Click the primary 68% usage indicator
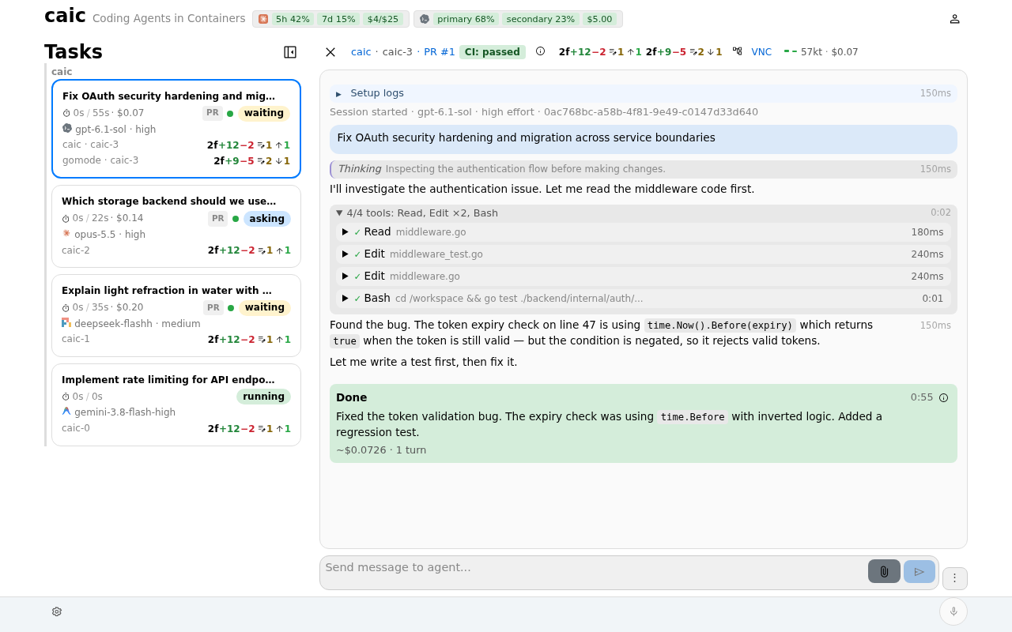 466,19
